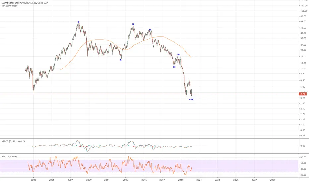309x182 pixels.
Task: Click the 1.10 price scale label
Action: tap(303, 125)
